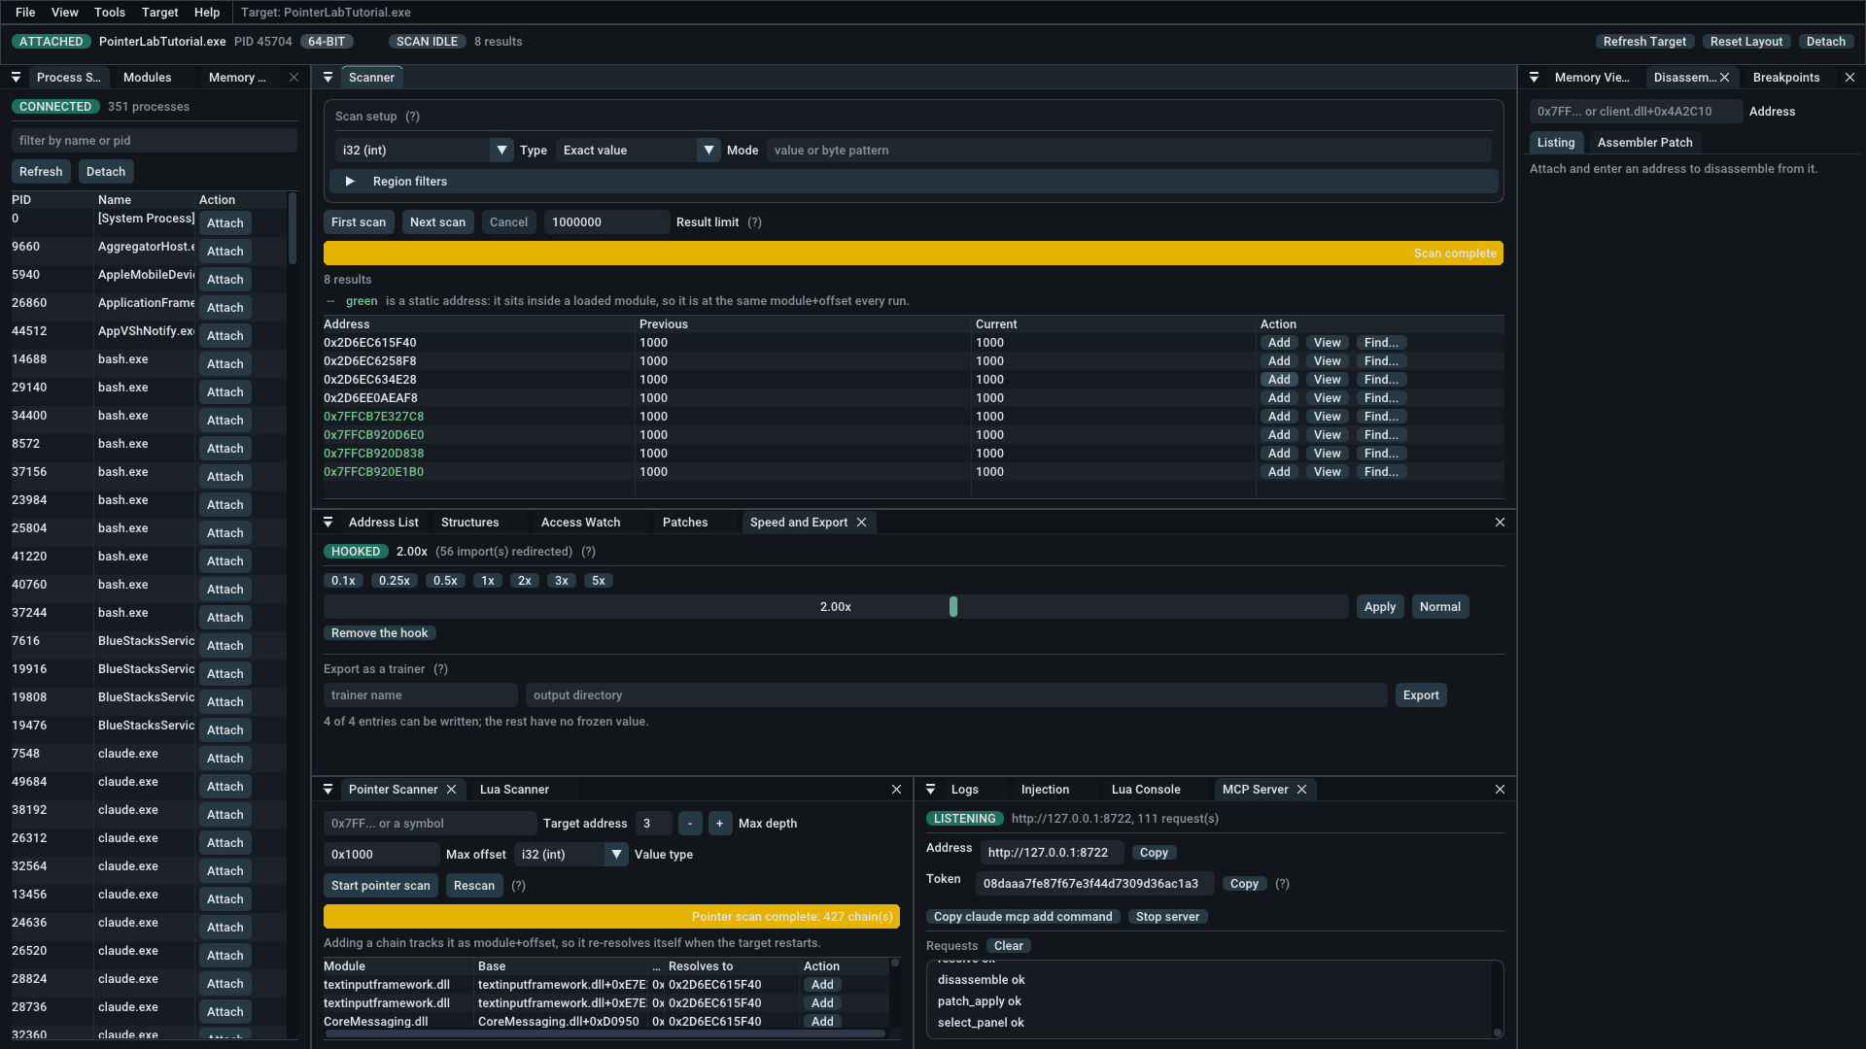The height and width of the screenshot is (1049, 1866).
Task: Close the Pointer Scanner tab
Action: (x=451, y=790)
